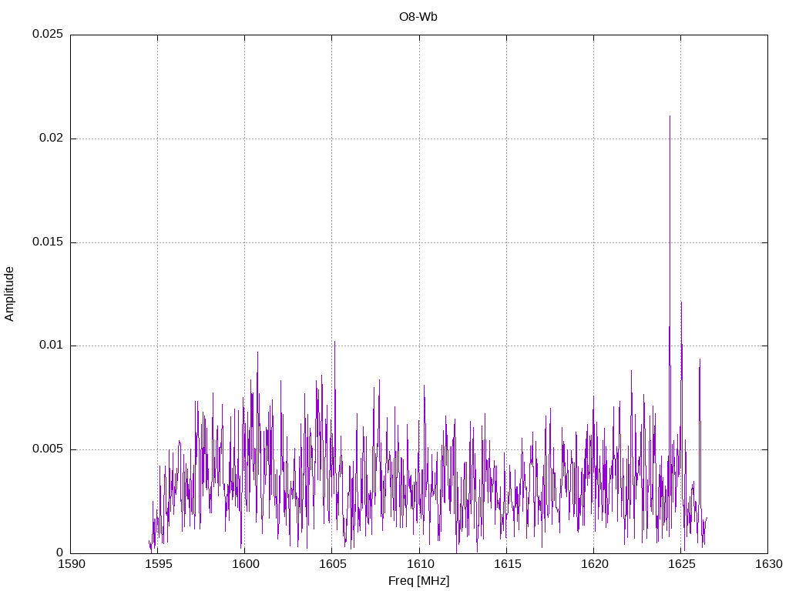Screen dimensions: 789x591
Task: Click the 1590 x-axis tick label
Action: 72,564
